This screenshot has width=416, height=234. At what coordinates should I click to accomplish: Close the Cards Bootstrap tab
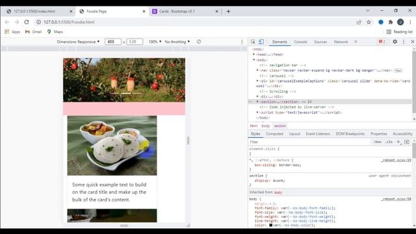tap(216, 12)
